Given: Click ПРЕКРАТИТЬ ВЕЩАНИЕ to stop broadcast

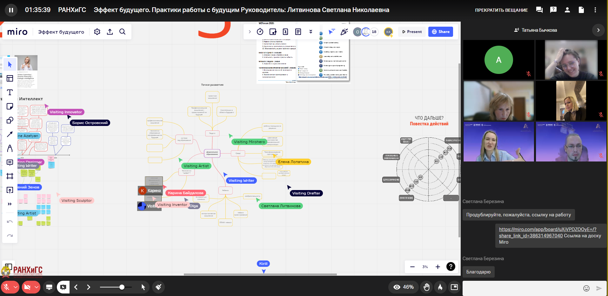Looking at the screenshot, I should point(501,10).
